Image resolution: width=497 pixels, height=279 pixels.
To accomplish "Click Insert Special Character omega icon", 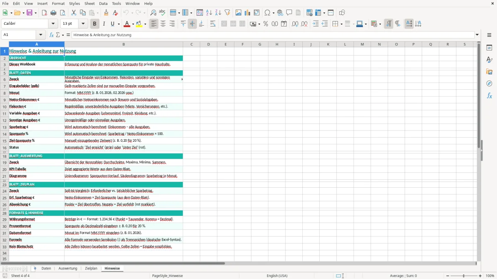I will [267, 13].
